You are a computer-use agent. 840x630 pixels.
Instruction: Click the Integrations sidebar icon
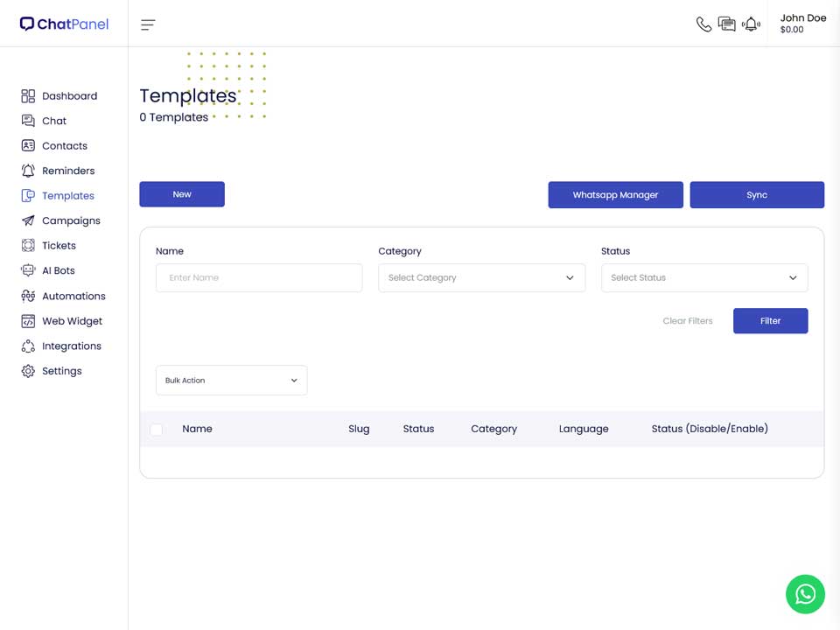click(28, 346)
